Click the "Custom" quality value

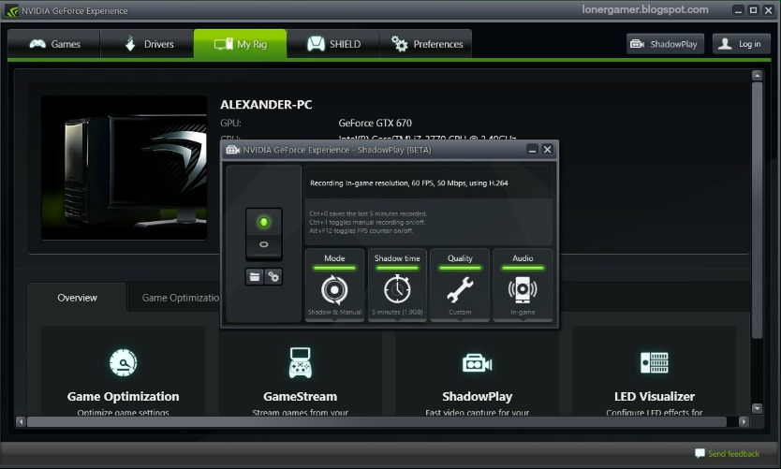click(x=460, y=312)
